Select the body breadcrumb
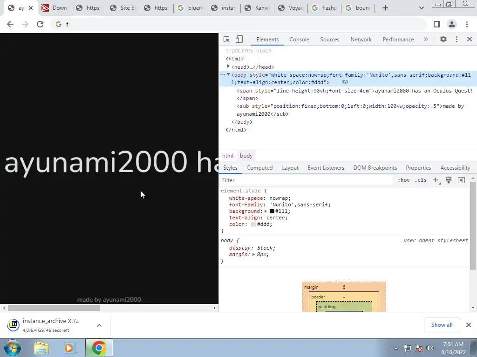 (246, 156)
